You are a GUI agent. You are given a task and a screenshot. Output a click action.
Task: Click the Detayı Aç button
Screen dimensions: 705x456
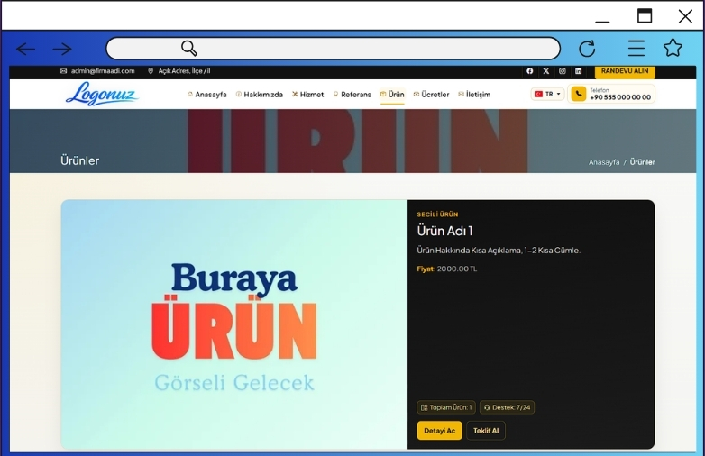pyautogui.click(x=439, y=431)
